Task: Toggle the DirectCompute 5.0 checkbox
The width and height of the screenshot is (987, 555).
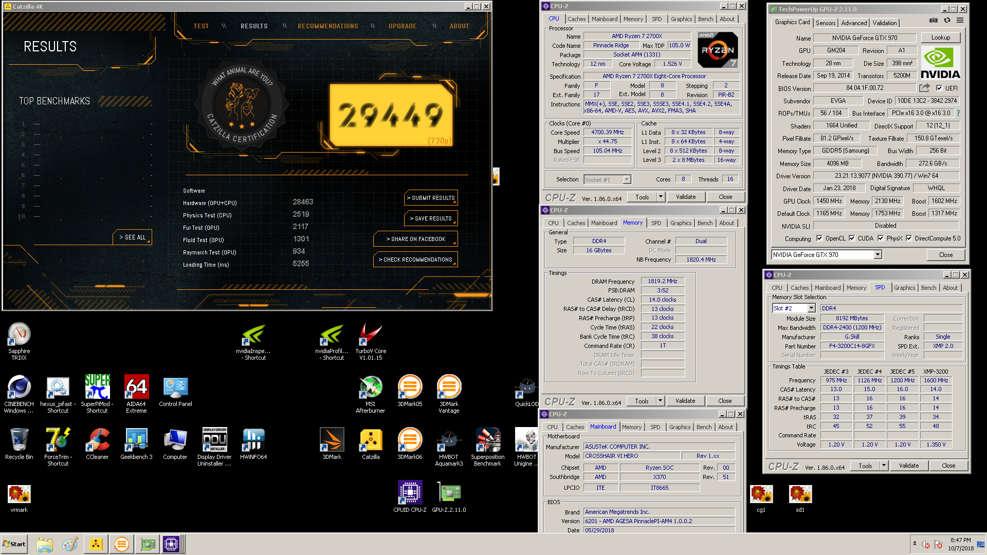Action: coord(909,238)
